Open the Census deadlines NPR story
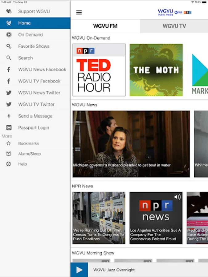Viewport: 208px width, 277px height. tap(99, 218)
